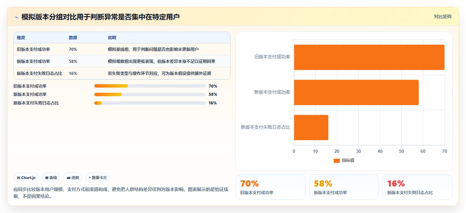Select the 数据卡片 tag chip
Image resolution: width=466 pixels, height=213 pixels.
click(x=98, y=178)
